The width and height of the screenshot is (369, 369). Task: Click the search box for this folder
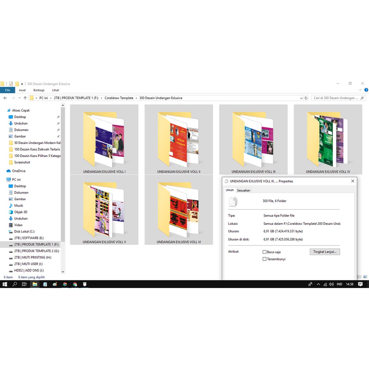(x=336, y=98)
